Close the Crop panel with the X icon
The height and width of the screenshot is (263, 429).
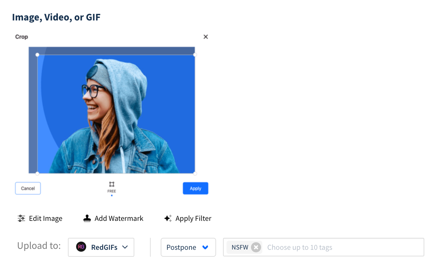(x=206, y=37)
